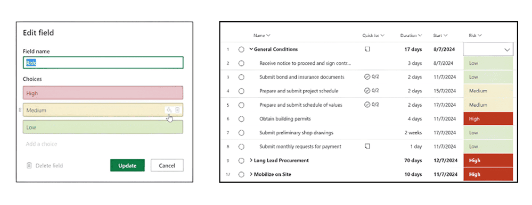The height and width of the screenshot is (205, 532).
Task: Open the note icon on General Conditions row
Action: pos(367,49)
